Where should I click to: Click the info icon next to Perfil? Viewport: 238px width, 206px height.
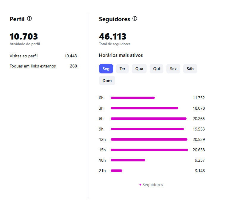coord(29,18)
